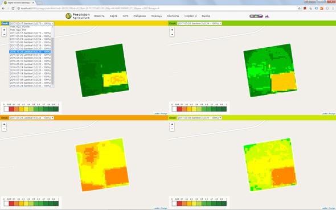The height and width of the screenshot is (210, 336).
Task: Open the Новости menu item
Action: tap(99, 16)
